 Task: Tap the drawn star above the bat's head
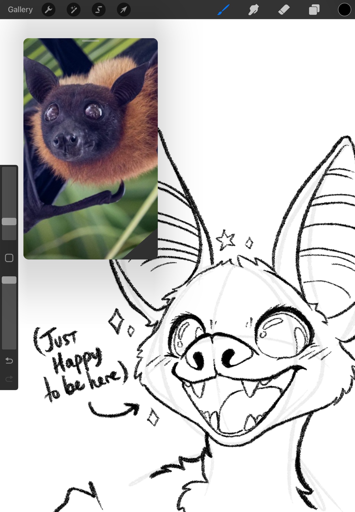225,240
